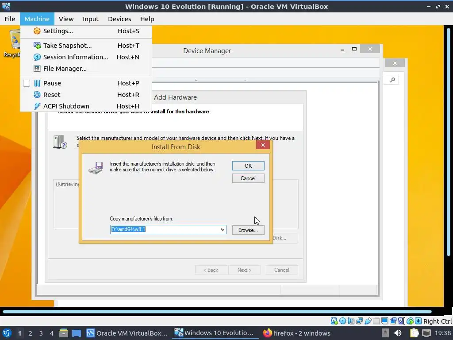
Task: Click the VirtualBox window icon in title bar
Action: (6, 6)
